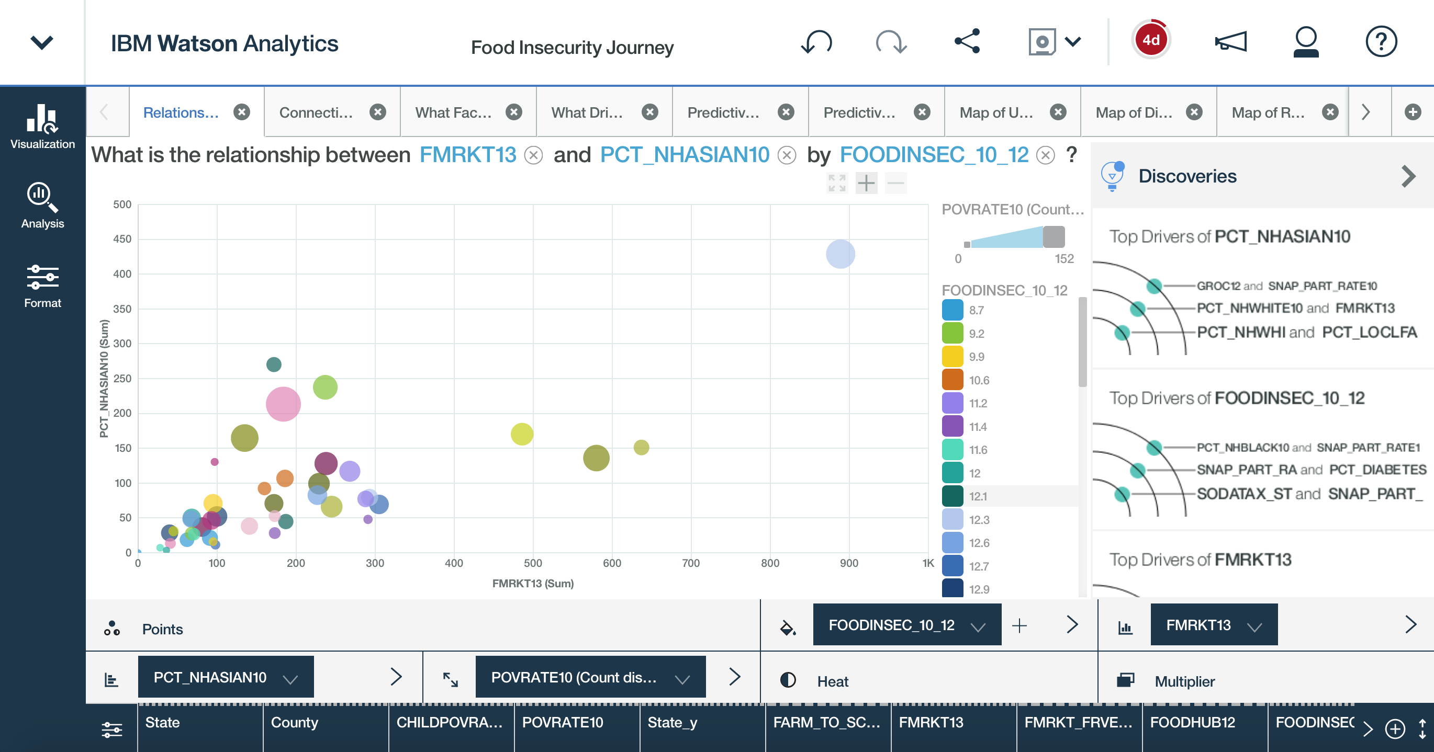Open the Format sidebar tool
This screenshot has width=1434, height=752.
coord(42,286)
